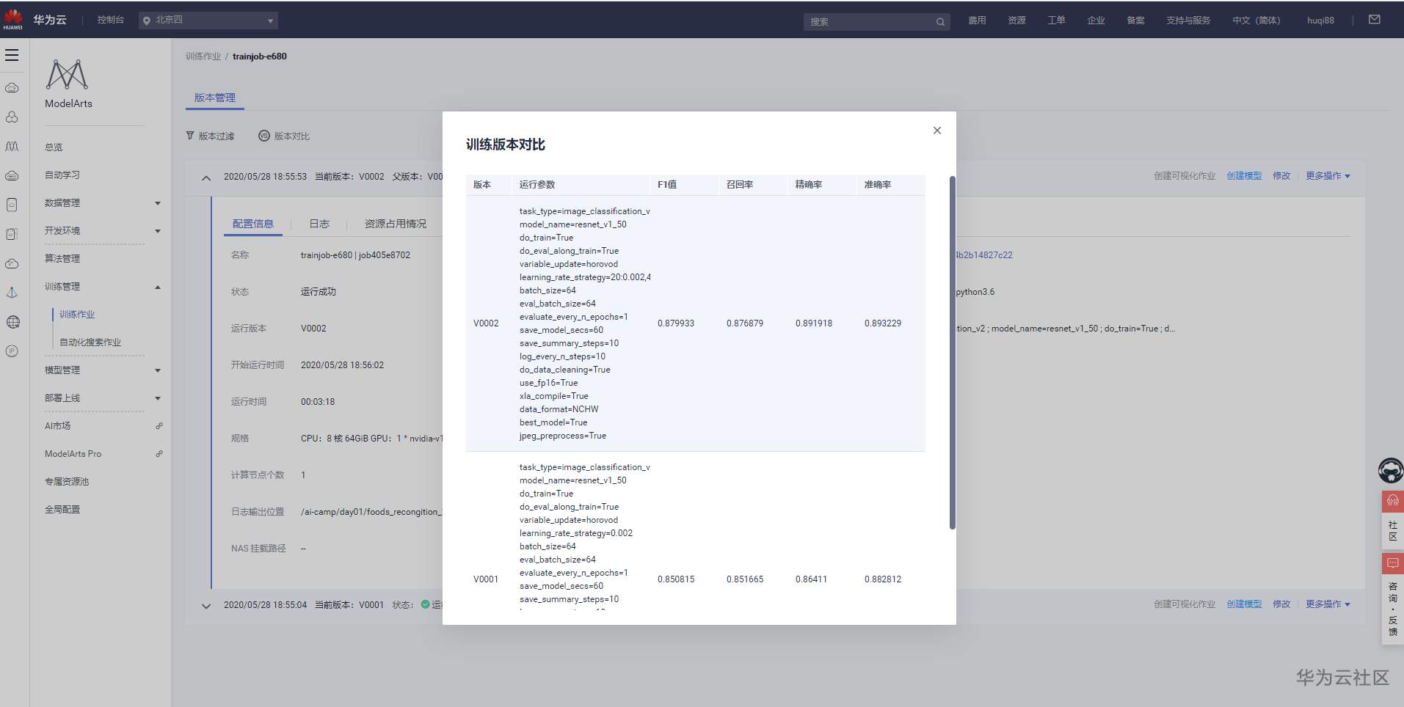Screen dimensions: 1404x707
Task: Click the first cloud icon in left rail
Action: pyautogui.click(x=12, y=88)
